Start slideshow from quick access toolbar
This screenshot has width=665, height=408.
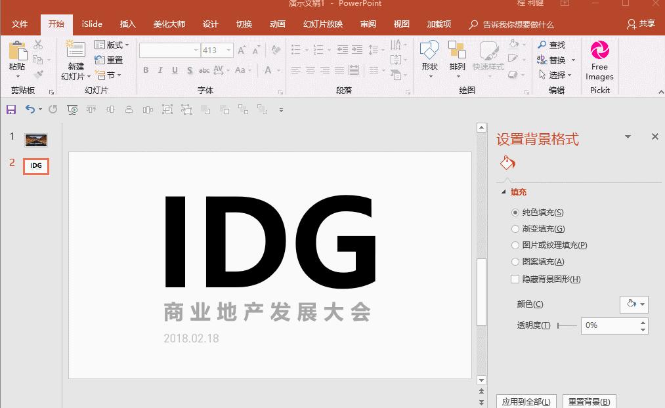pos(72,110)
